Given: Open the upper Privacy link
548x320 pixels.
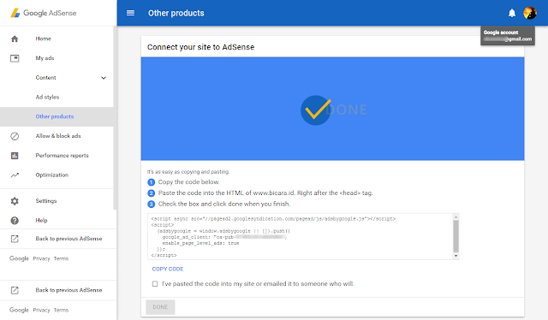Looking at the screenshot, I should coord(41,258).
